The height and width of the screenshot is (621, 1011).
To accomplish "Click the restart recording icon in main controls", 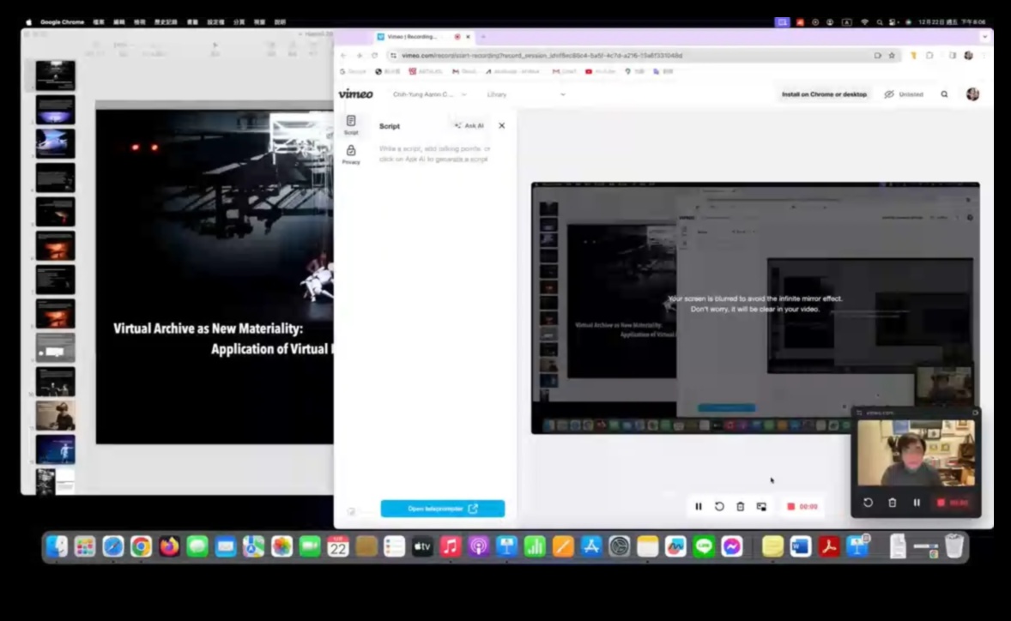I will (719, 507).
